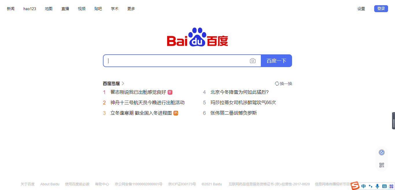Open hot search 翟志刚说我已出舱感觉良好
The width and height of the screenshot is (395, 190).
pyautogui.click(x=138, y=92)
